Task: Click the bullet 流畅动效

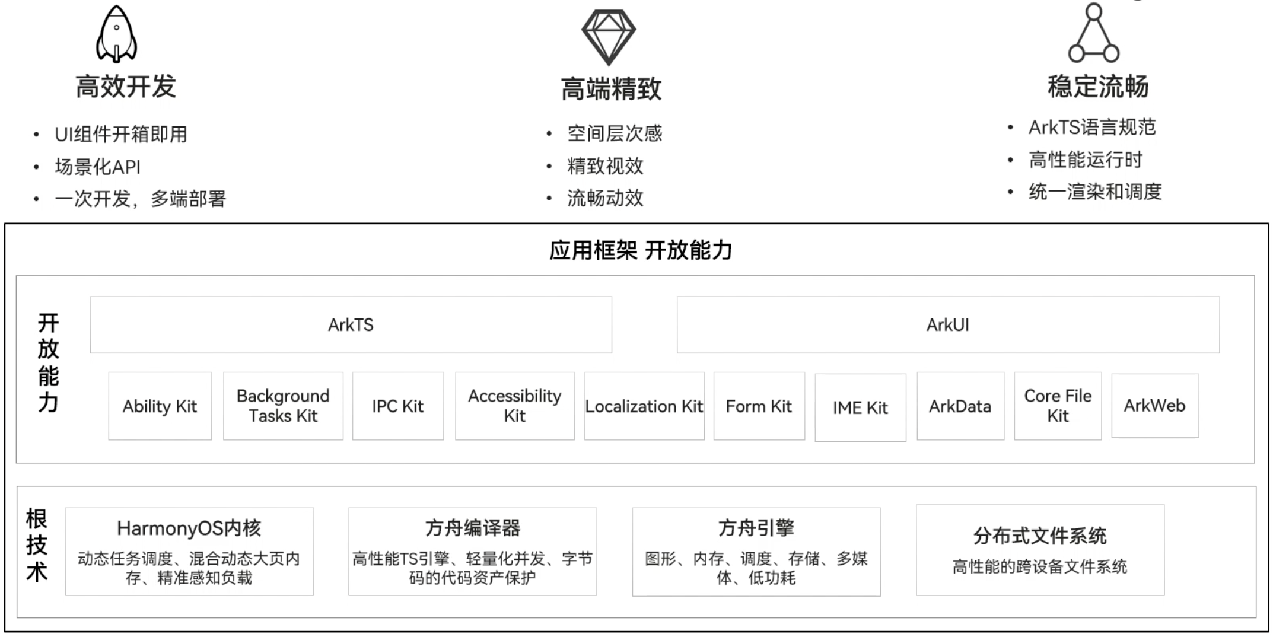Action: point(605,198)
